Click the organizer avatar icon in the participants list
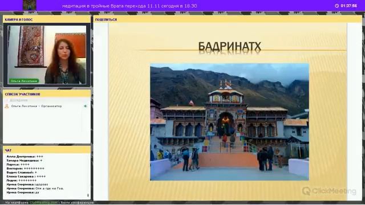365x205 pixels. click(x=7, y=106)
